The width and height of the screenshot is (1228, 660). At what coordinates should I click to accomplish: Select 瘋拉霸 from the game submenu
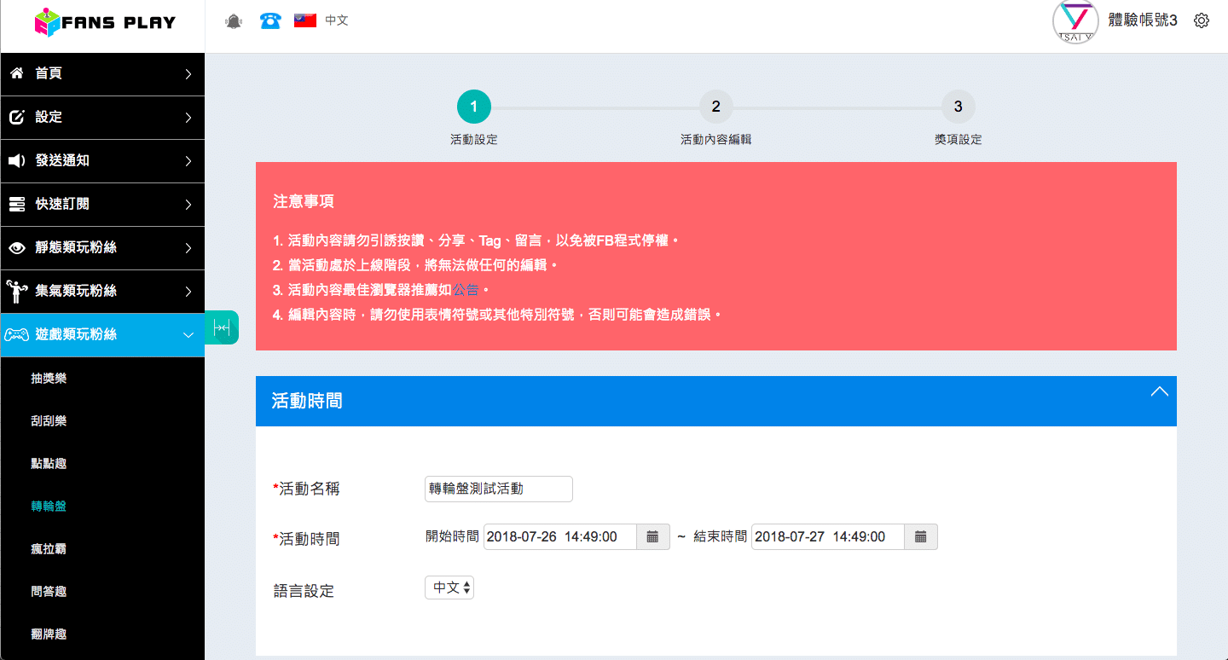49,548
